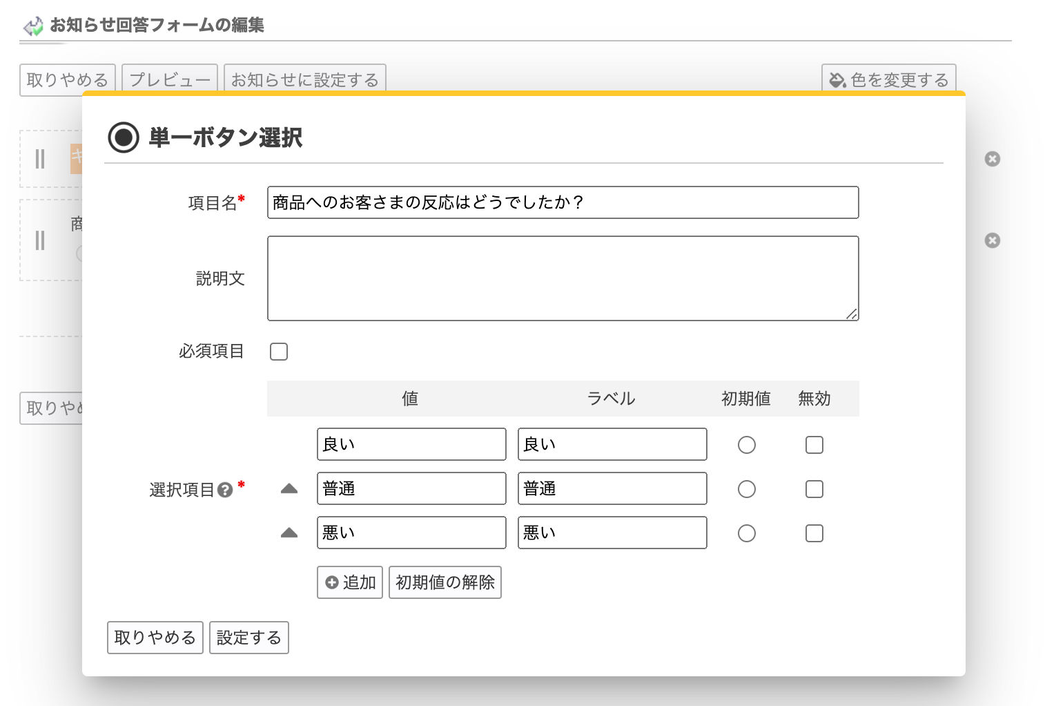
Task: Disable the 良い option via checkbox
Action: click(x=814, y=445)
